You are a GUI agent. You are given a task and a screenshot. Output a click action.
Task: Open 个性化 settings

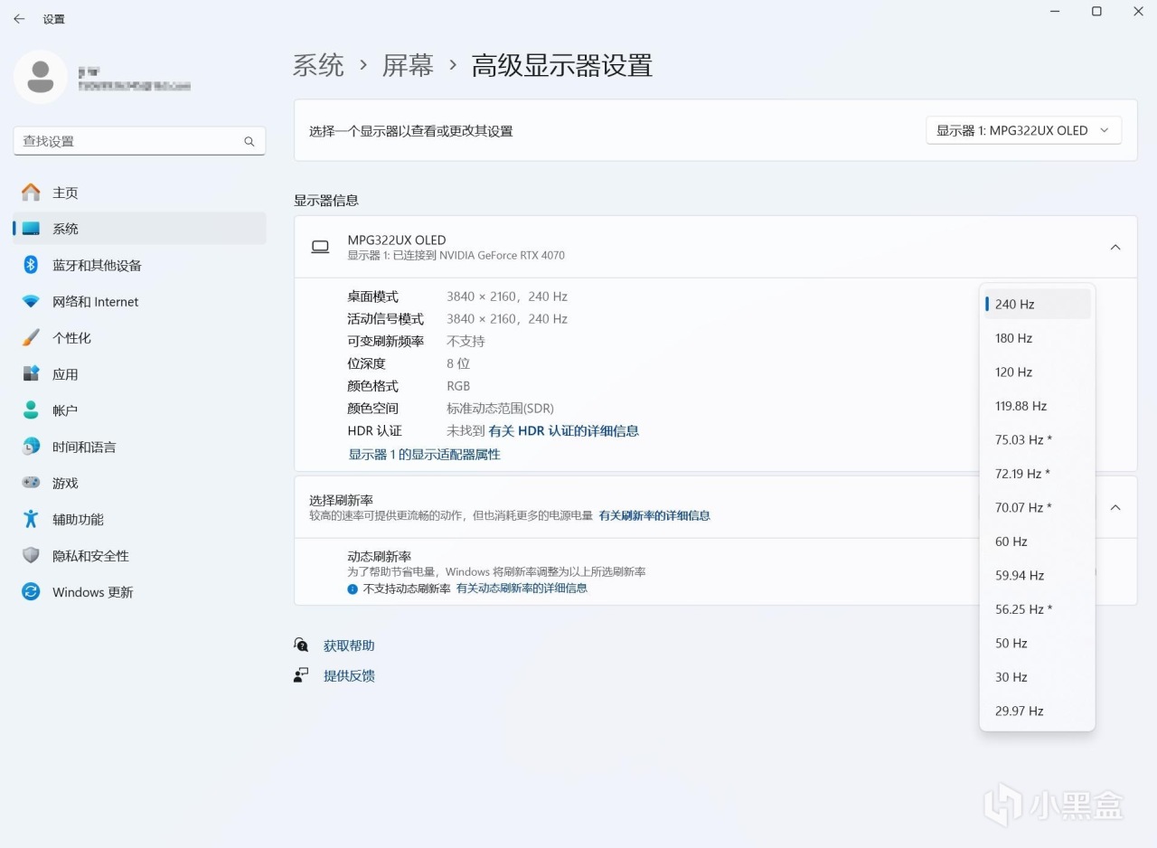tap(139, 337)
